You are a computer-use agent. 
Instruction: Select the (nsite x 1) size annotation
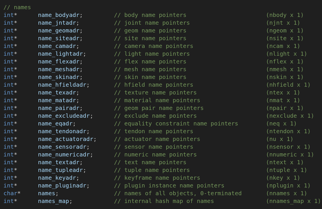[285, 38]
